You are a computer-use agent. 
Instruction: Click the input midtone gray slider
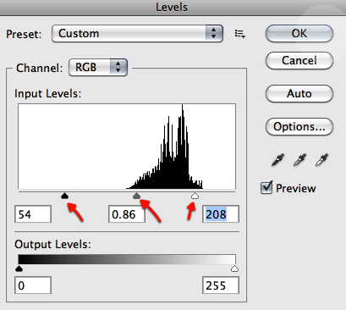(137, 196)
